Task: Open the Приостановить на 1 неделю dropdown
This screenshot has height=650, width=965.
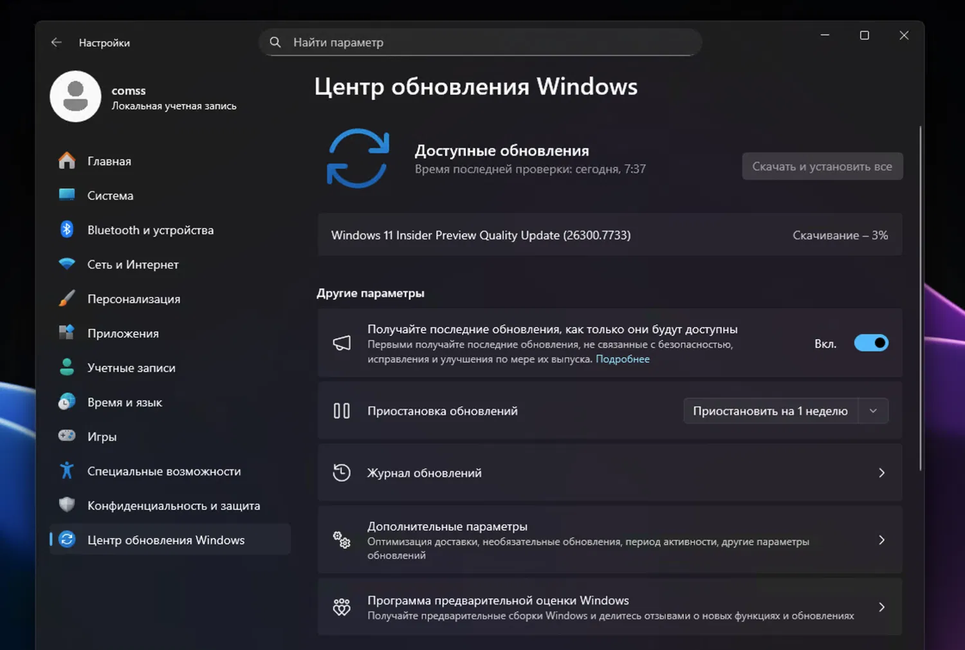Action: point(873,411)
